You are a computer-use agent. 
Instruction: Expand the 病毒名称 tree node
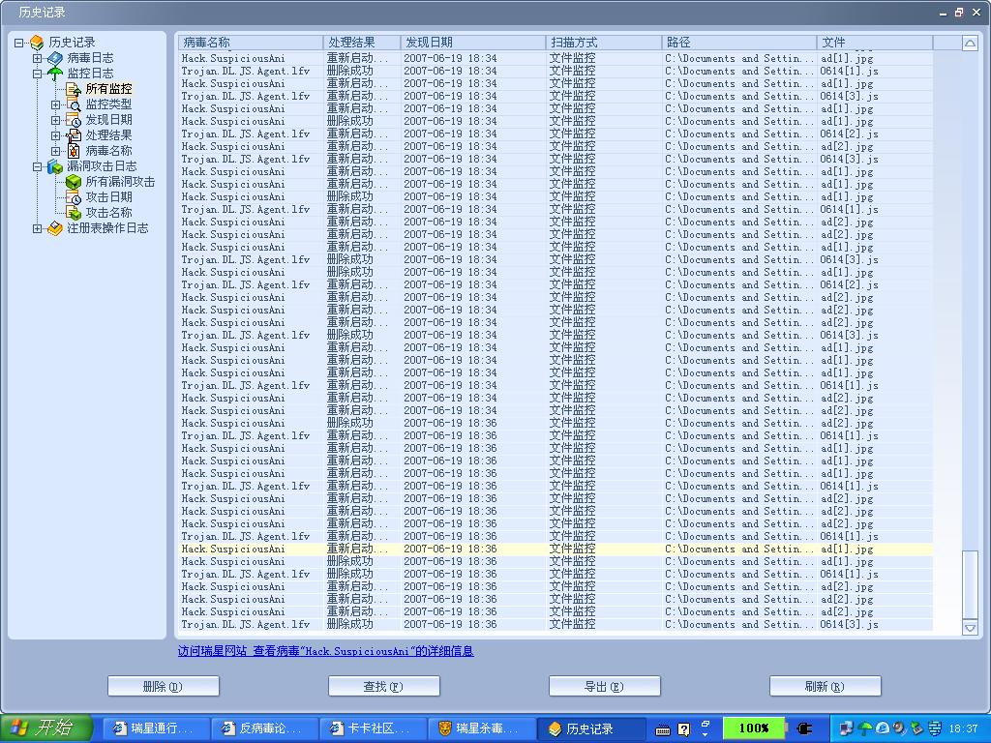tap(55, 151)
